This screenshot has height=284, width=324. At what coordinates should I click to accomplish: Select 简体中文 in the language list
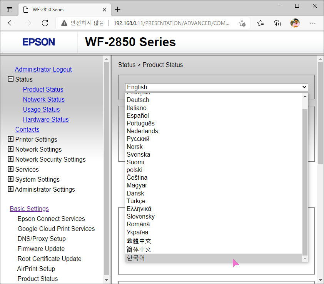point(214,249)
